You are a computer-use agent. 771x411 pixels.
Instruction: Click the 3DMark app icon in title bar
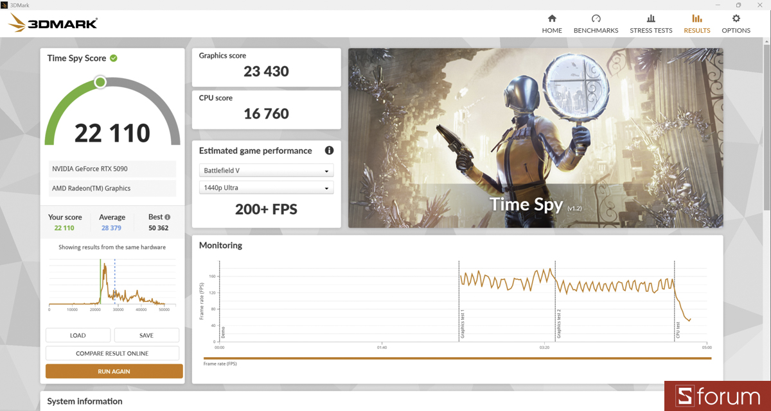pos(4,4)
